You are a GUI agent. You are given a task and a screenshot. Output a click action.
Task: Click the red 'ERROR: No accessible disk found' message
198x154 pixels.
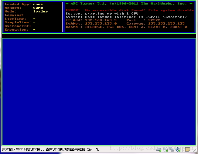tap(130, 10)
